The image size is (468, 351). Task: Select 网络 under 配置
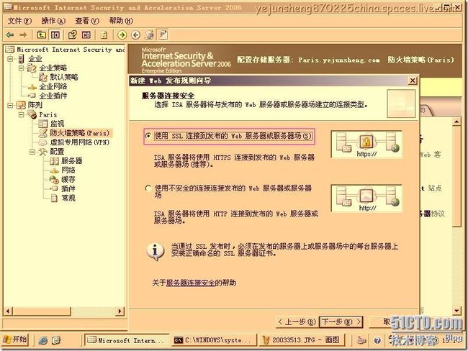click(x=68, y=170)
